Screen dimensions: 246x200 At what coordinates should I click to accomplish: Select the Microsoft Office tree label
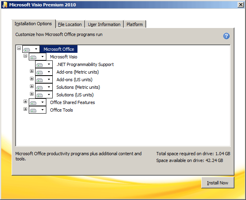pos(59,49)
